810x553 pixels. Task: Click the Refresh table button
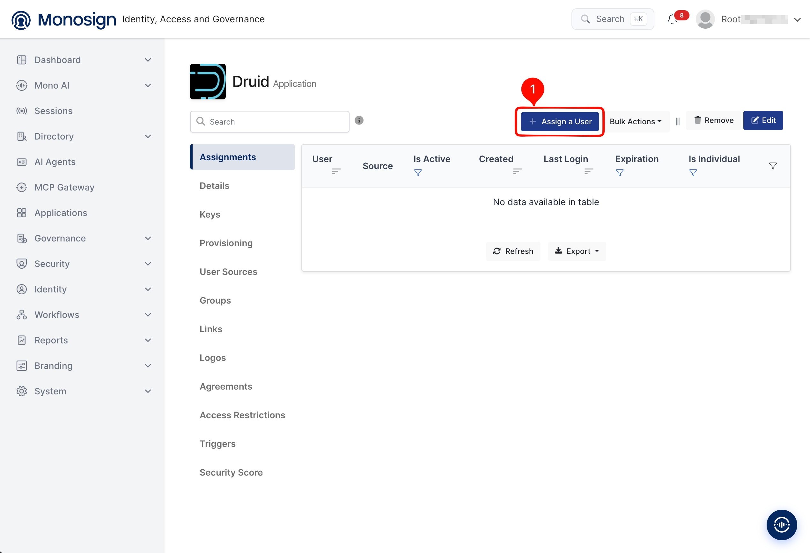(513, 251)
